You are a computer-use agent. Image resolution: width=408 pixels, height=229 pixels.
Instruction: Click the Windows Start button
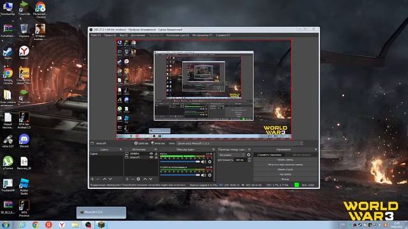(x=6, y=225)
